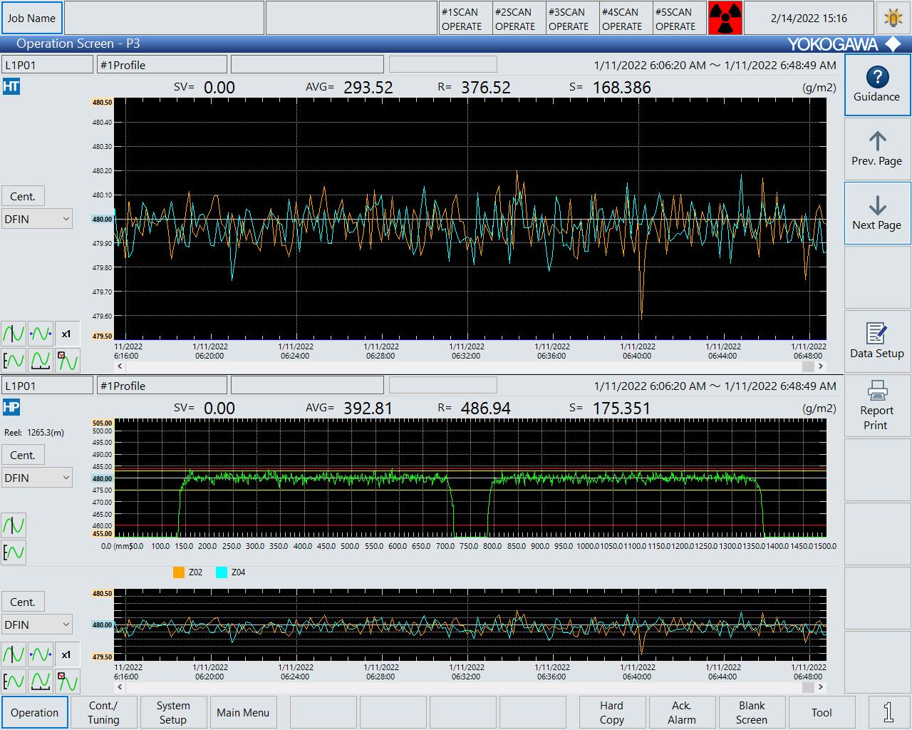Switch to Cont./Tuning screen
Screen dimensions: 912x730
tap(103, 712)
